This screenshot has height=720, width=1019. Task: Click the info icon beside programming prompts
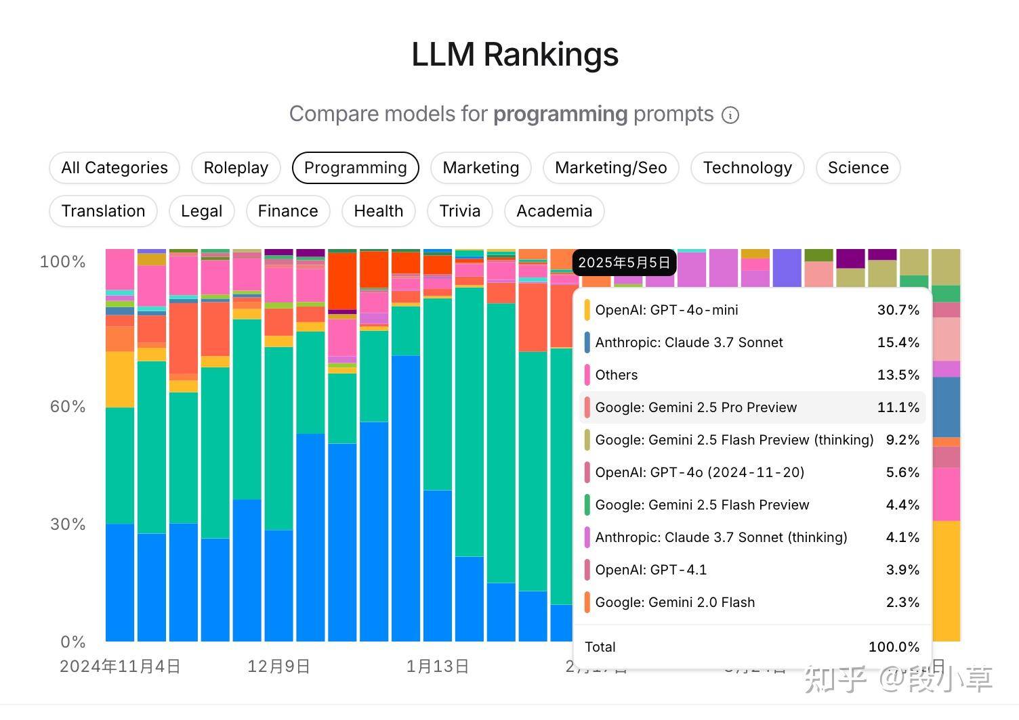coord(730,115)
